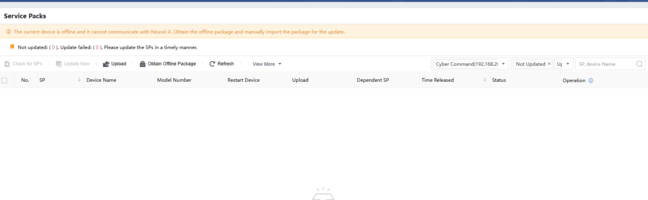The height and width of the screenshot is (200, 648).
Task: Click the Refresh circular arrow icon
Action: click(x=212, y=64)
